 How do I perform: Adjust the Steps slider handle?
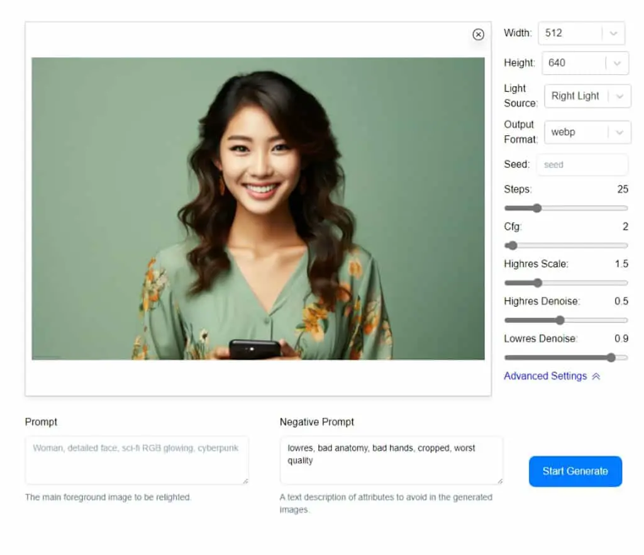tap(537, 208)
